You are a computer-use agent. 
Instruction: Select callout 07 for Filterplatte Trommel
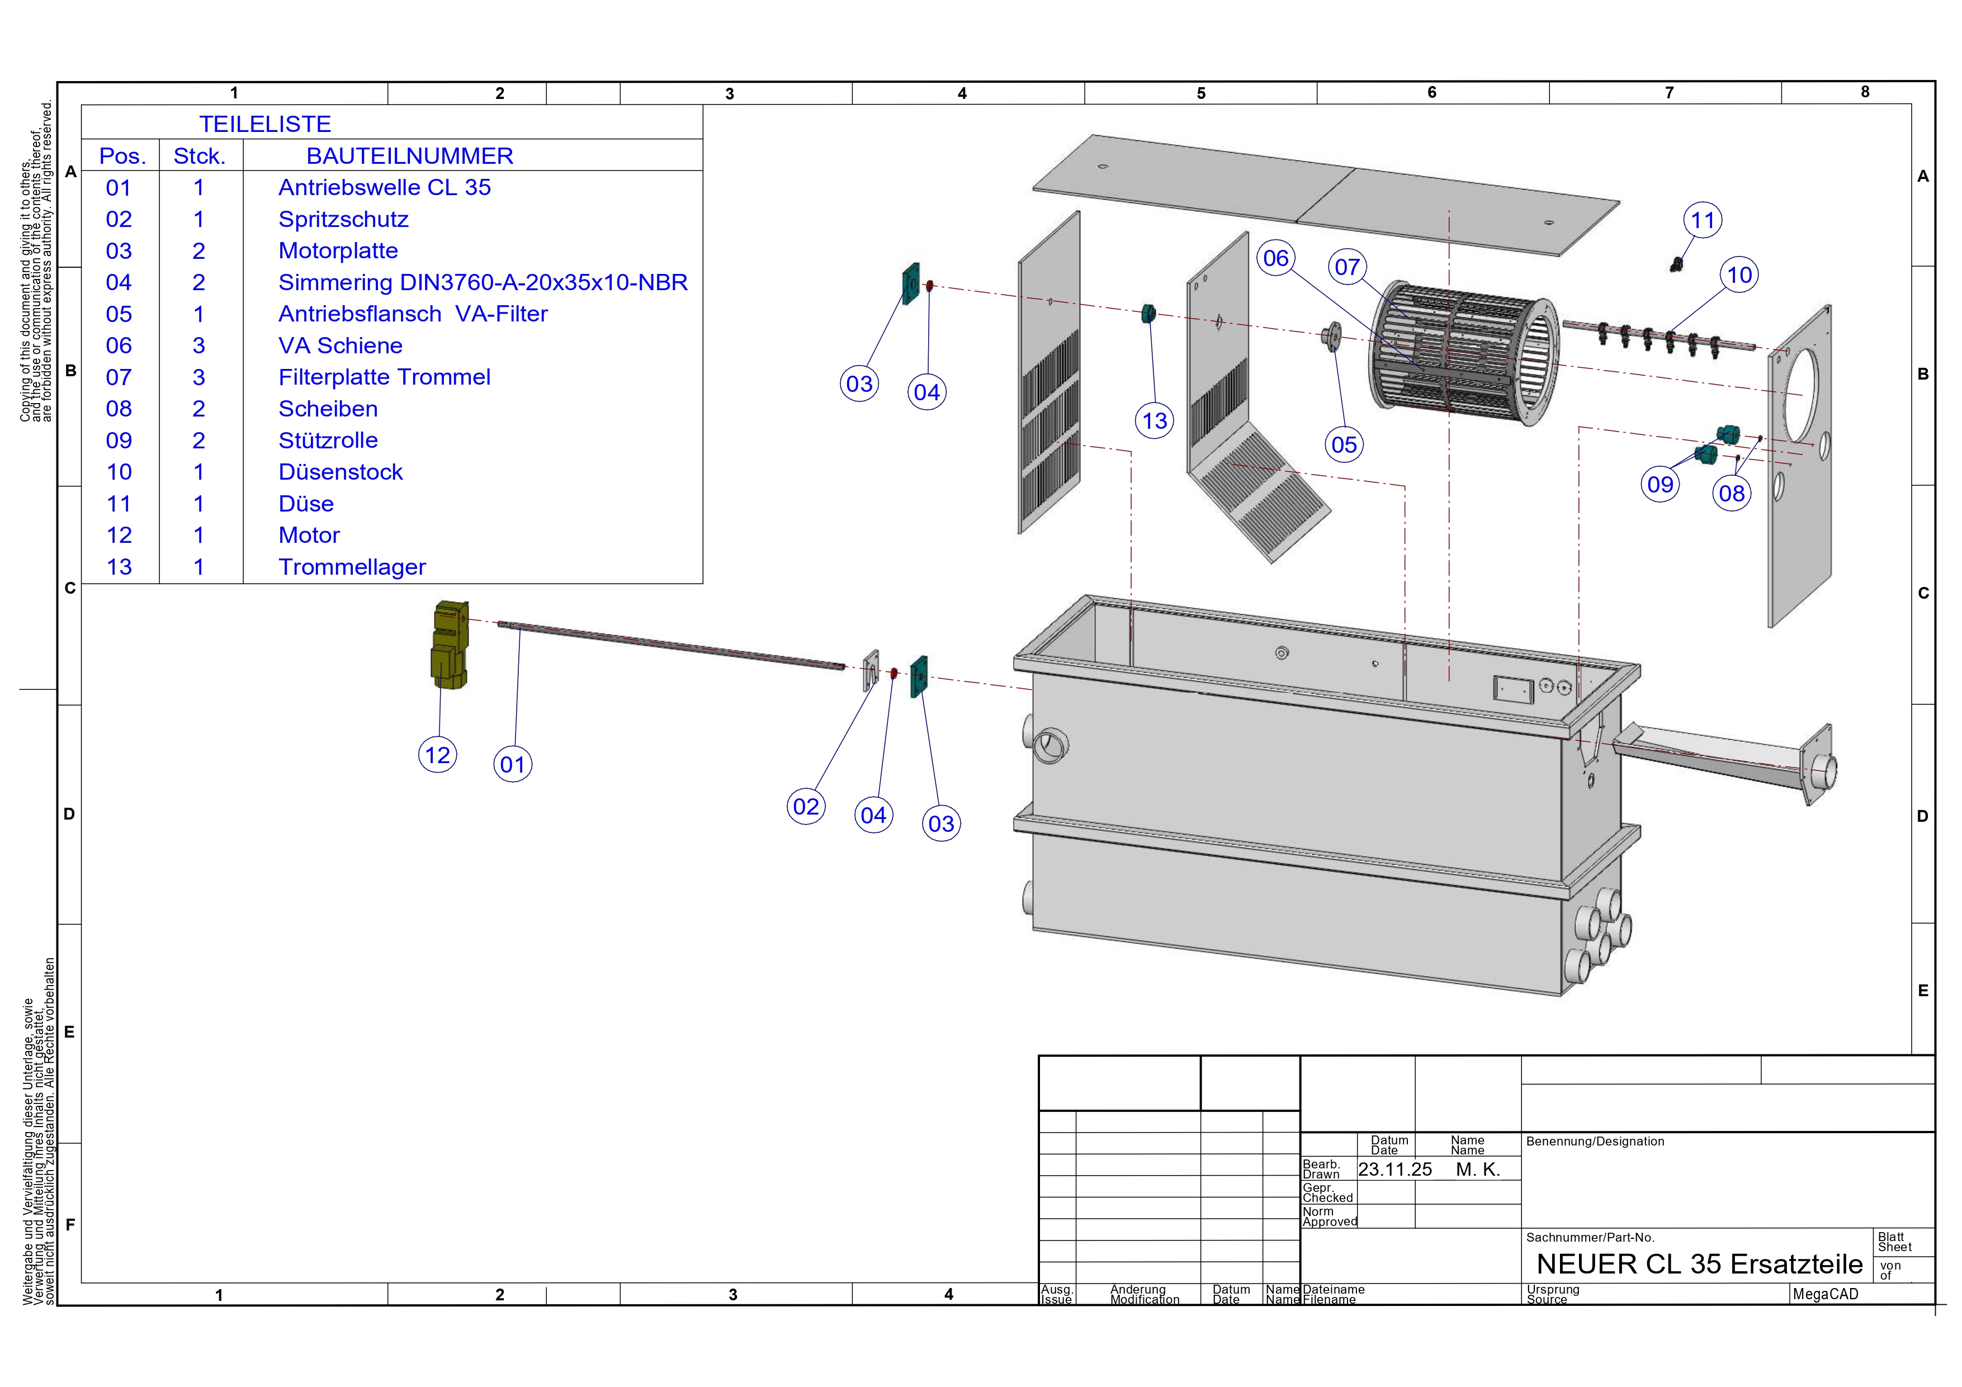pyautogui.click(x=1348, y=267)
